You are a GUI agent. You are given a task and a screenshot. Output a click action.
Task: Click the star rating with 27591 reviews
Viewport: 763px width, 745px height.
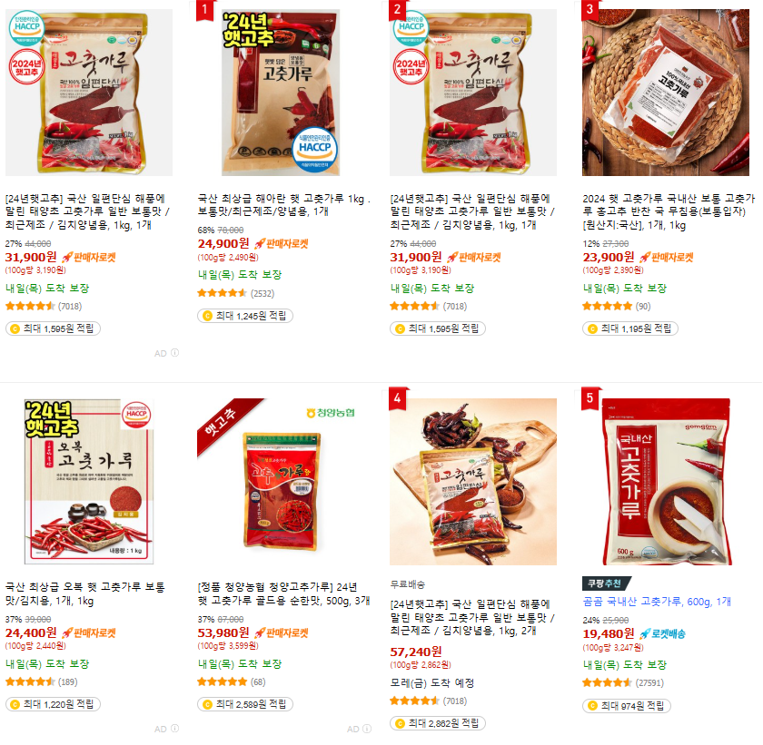607,682
